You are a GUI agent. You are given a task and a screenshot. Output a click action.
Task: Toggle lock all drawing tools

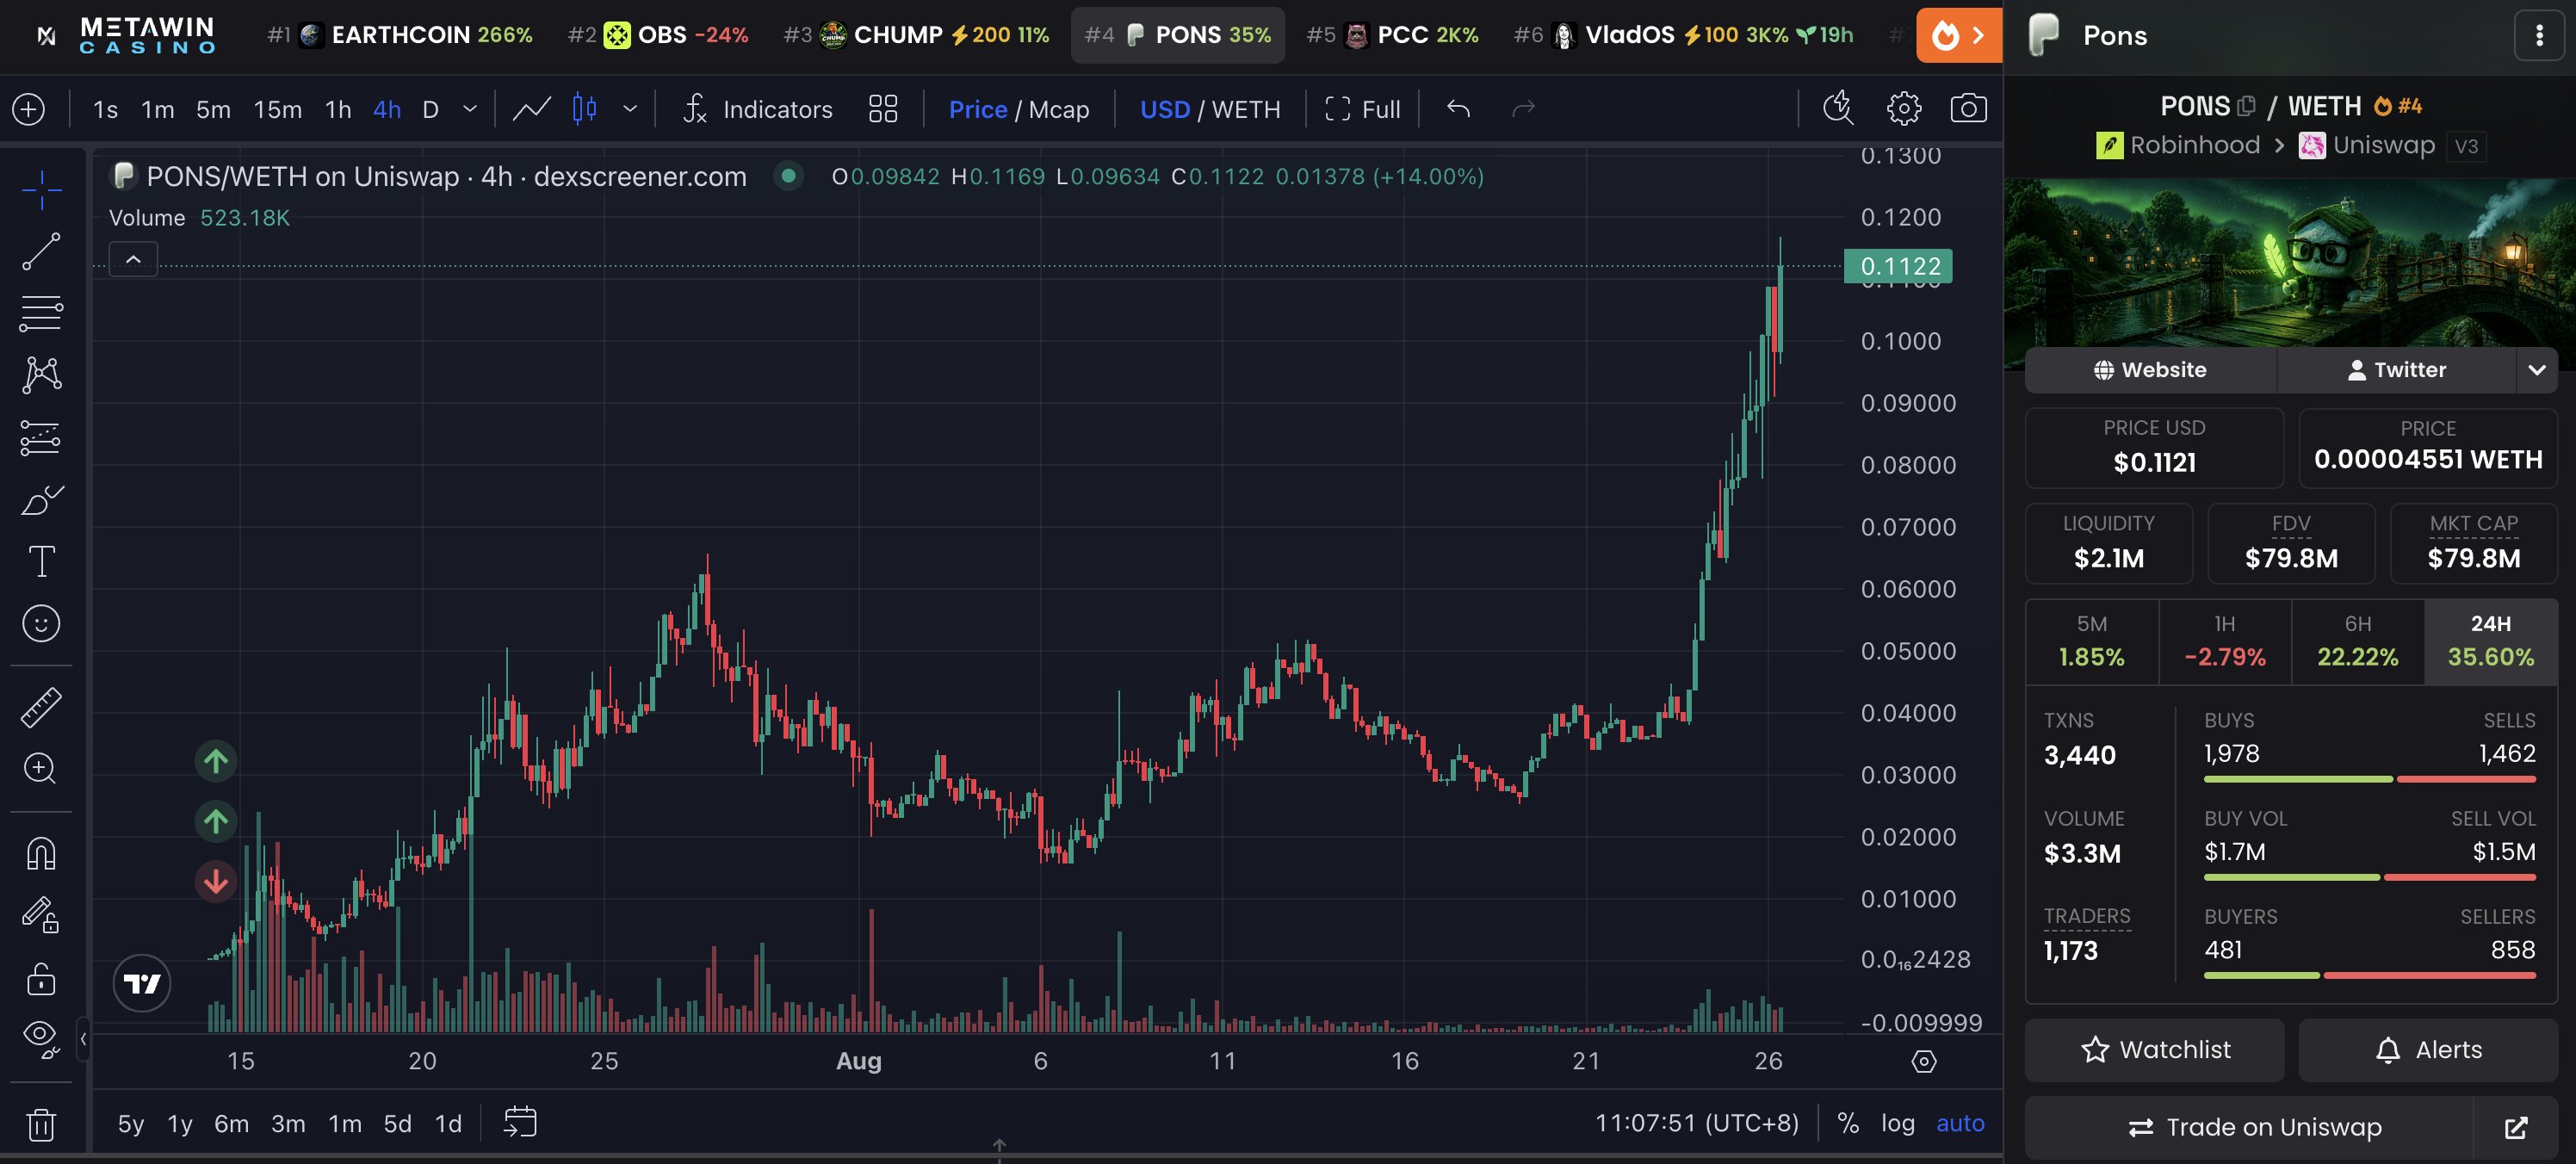coord(41,977)
